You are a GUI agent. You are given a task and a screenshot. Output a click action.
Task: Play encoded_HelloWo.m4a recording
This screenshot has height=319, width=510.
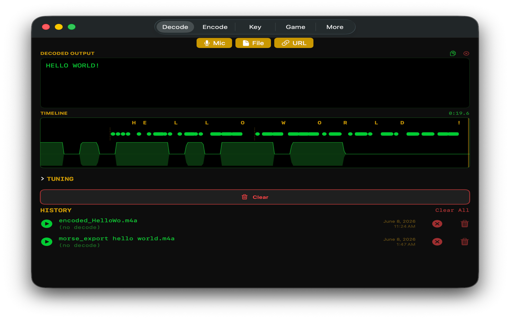coord(47,224)
